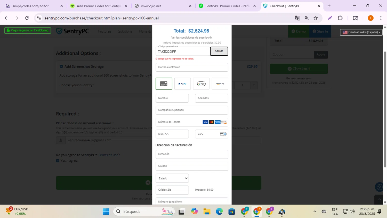Focus the Correo electrónico field
387x218 pixels.
[x=192, y=67]
